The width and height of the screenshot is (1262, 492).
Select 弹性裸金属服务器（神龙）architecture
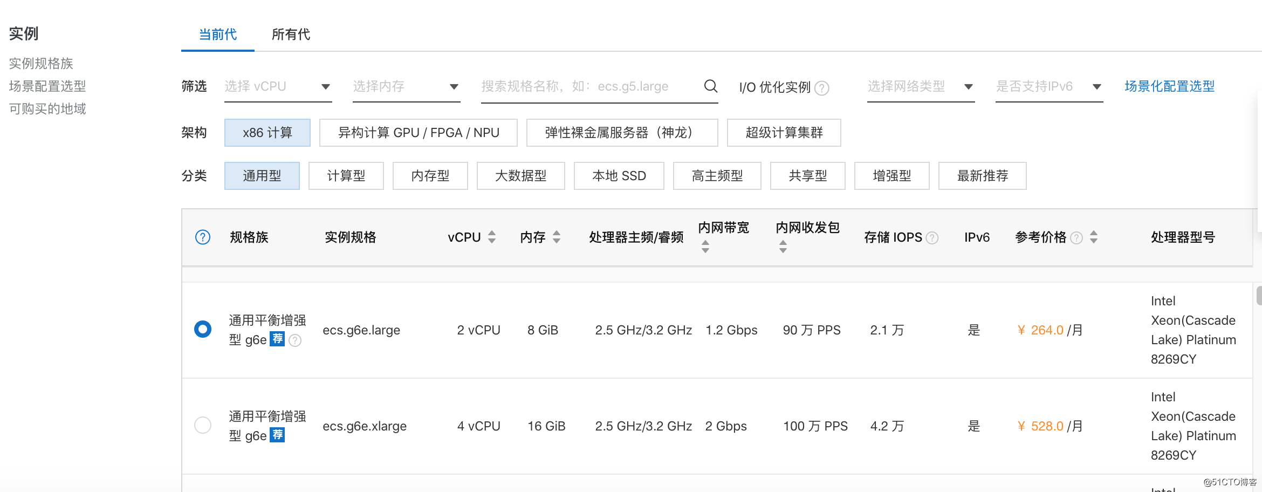click(622, 133)
